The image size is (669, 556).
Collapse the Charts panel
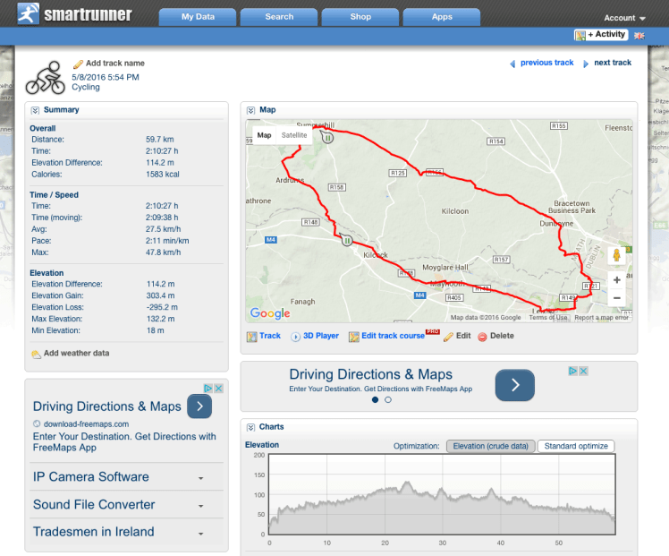[x=251, y=427]
